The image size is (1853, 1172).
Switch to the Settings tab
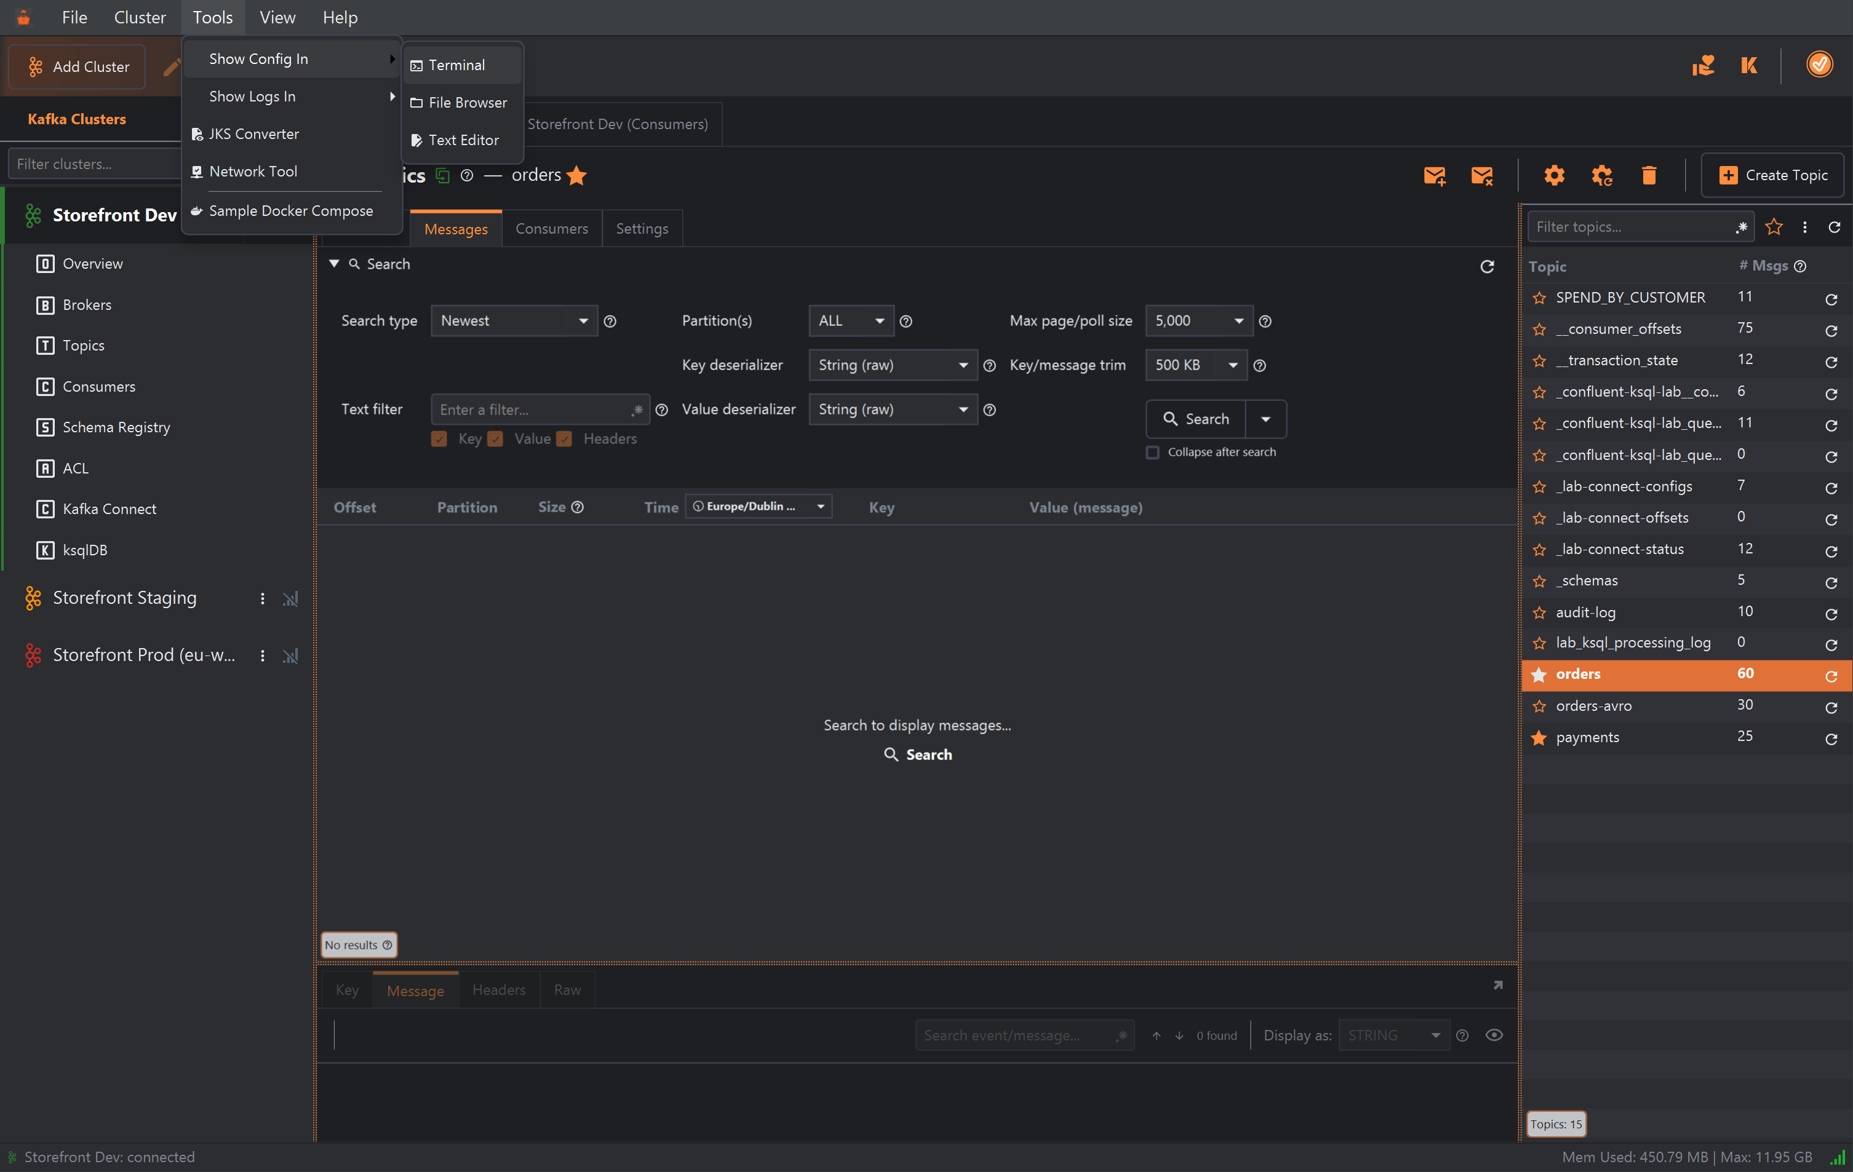tap(642, 228)
